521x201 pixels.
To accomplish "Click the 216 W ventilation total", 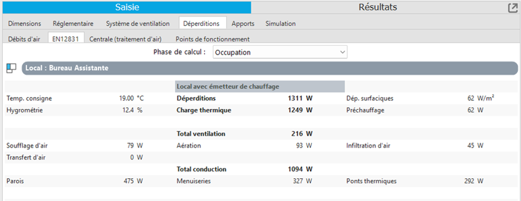I will pyautogui.click(x=302, y=134).
